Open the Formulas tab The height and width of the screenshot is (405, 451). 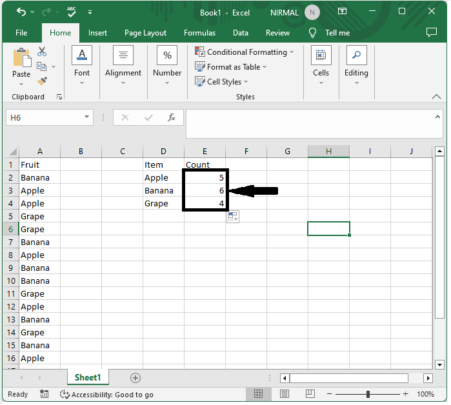(x=199, y=33)
